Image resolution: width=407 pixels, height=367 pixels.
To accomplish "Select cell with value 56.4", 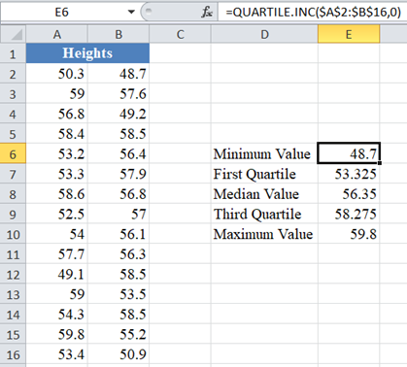I will (119, 154).
